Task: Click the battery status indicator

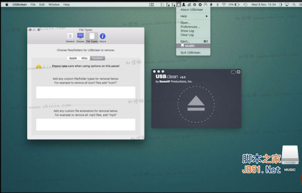Action: click(234, 4)
